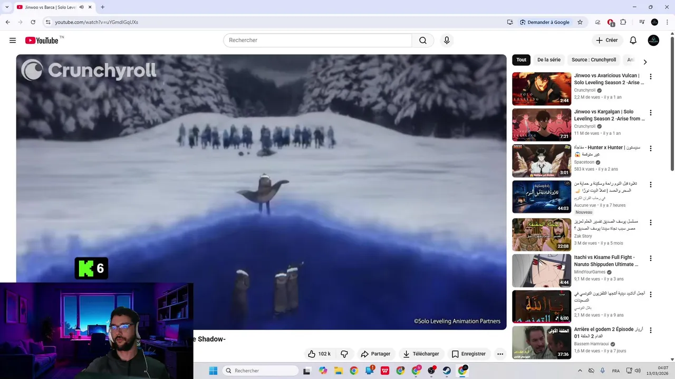
Task: Open options for Zak Story video
Action: click(650, 222)
